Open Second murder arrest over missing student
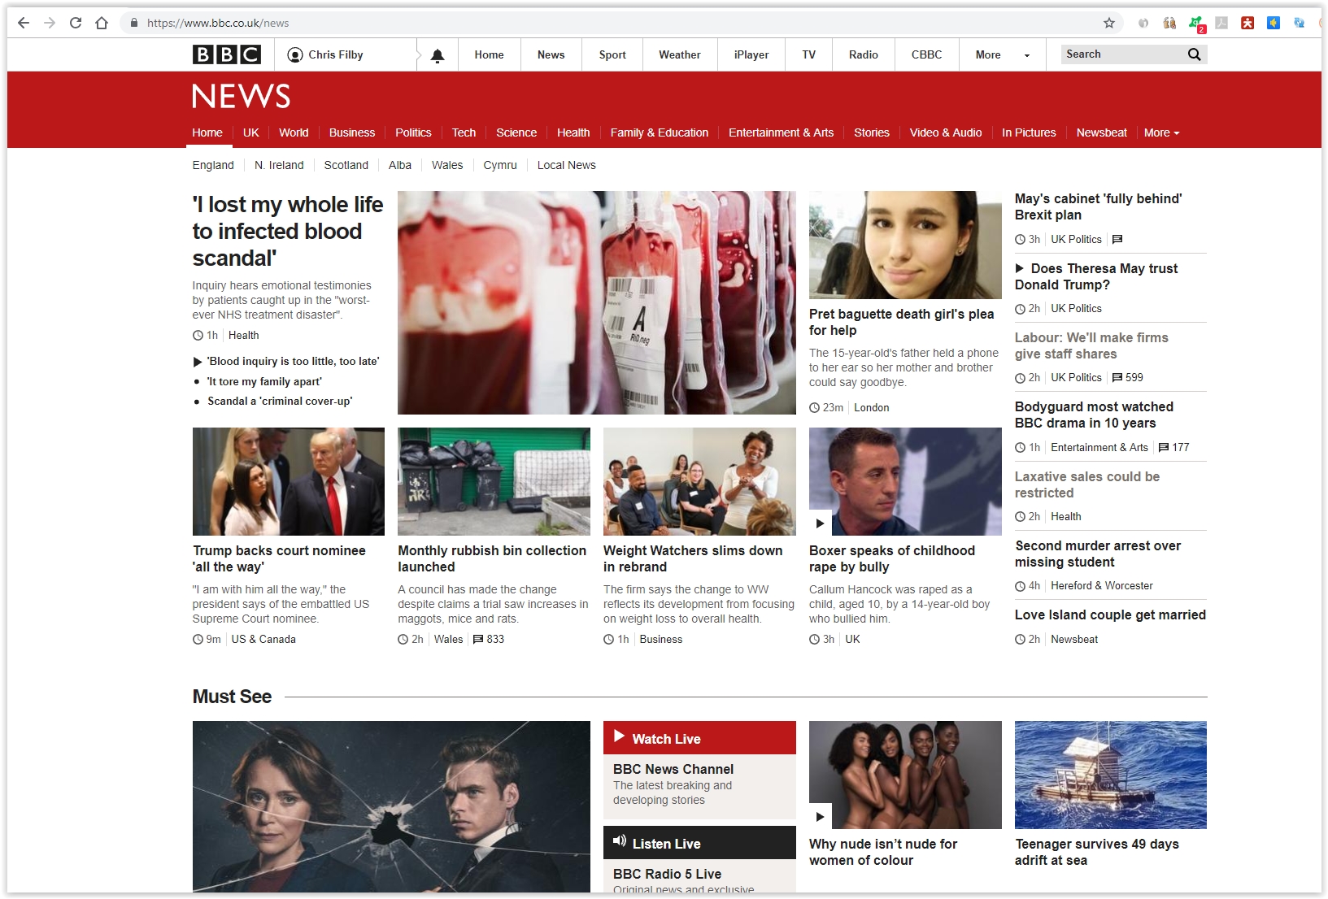Viewport: 1328px width, 899px height. [x=1098, y=554]
